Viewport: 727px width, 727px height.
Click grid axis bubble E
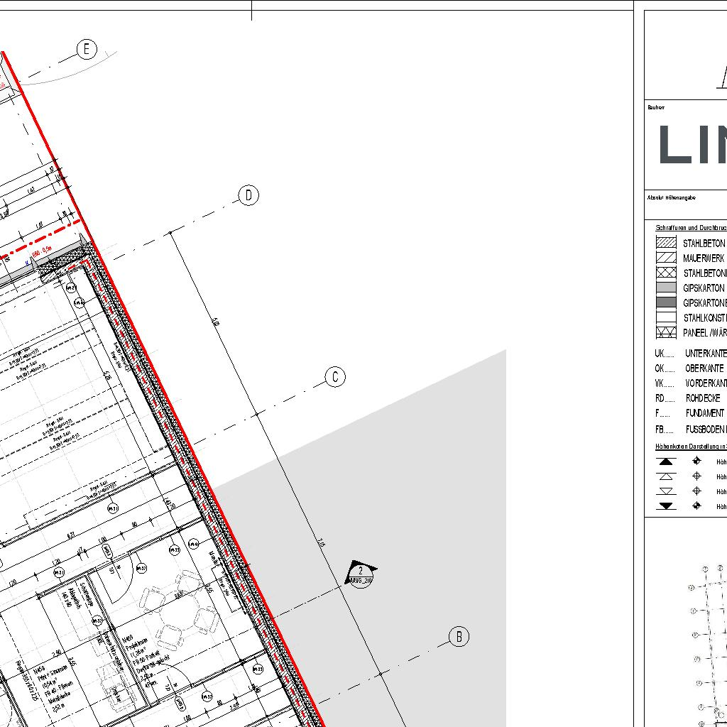pyautogui.click(x=87, y=49)
